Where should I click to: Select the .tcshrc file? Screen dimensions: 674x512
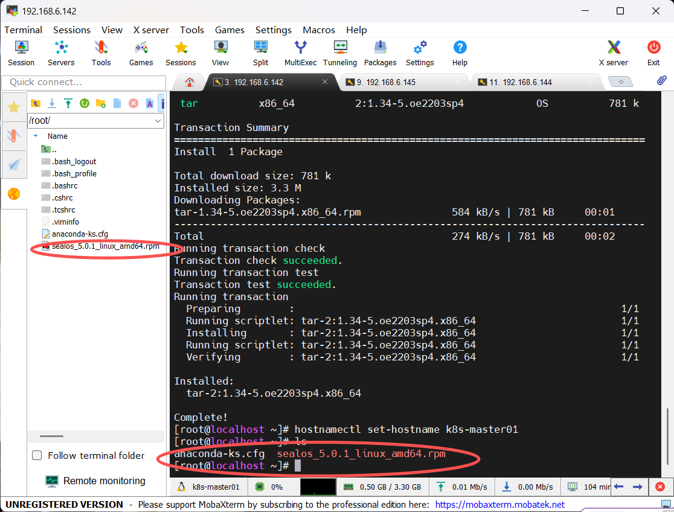(59, 210)
